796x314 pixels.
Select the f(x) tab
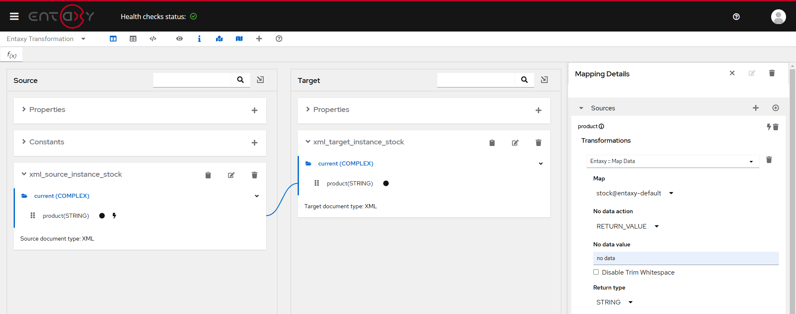12,55
